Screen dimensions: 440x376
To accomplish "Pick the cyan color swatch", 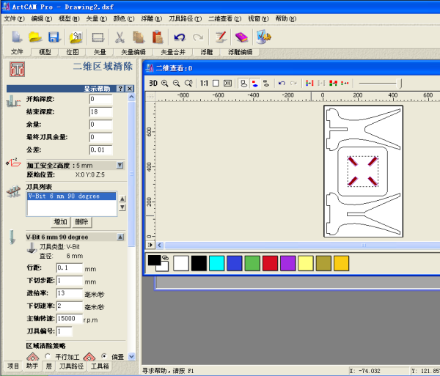I will 216,263.
